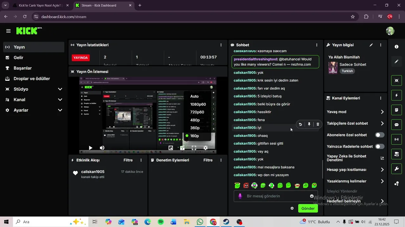The width and height of the screenshot is (405, 227).
Task: Focus the 'Bir mesaj gönderin' message field
Action: pos(276,196)
